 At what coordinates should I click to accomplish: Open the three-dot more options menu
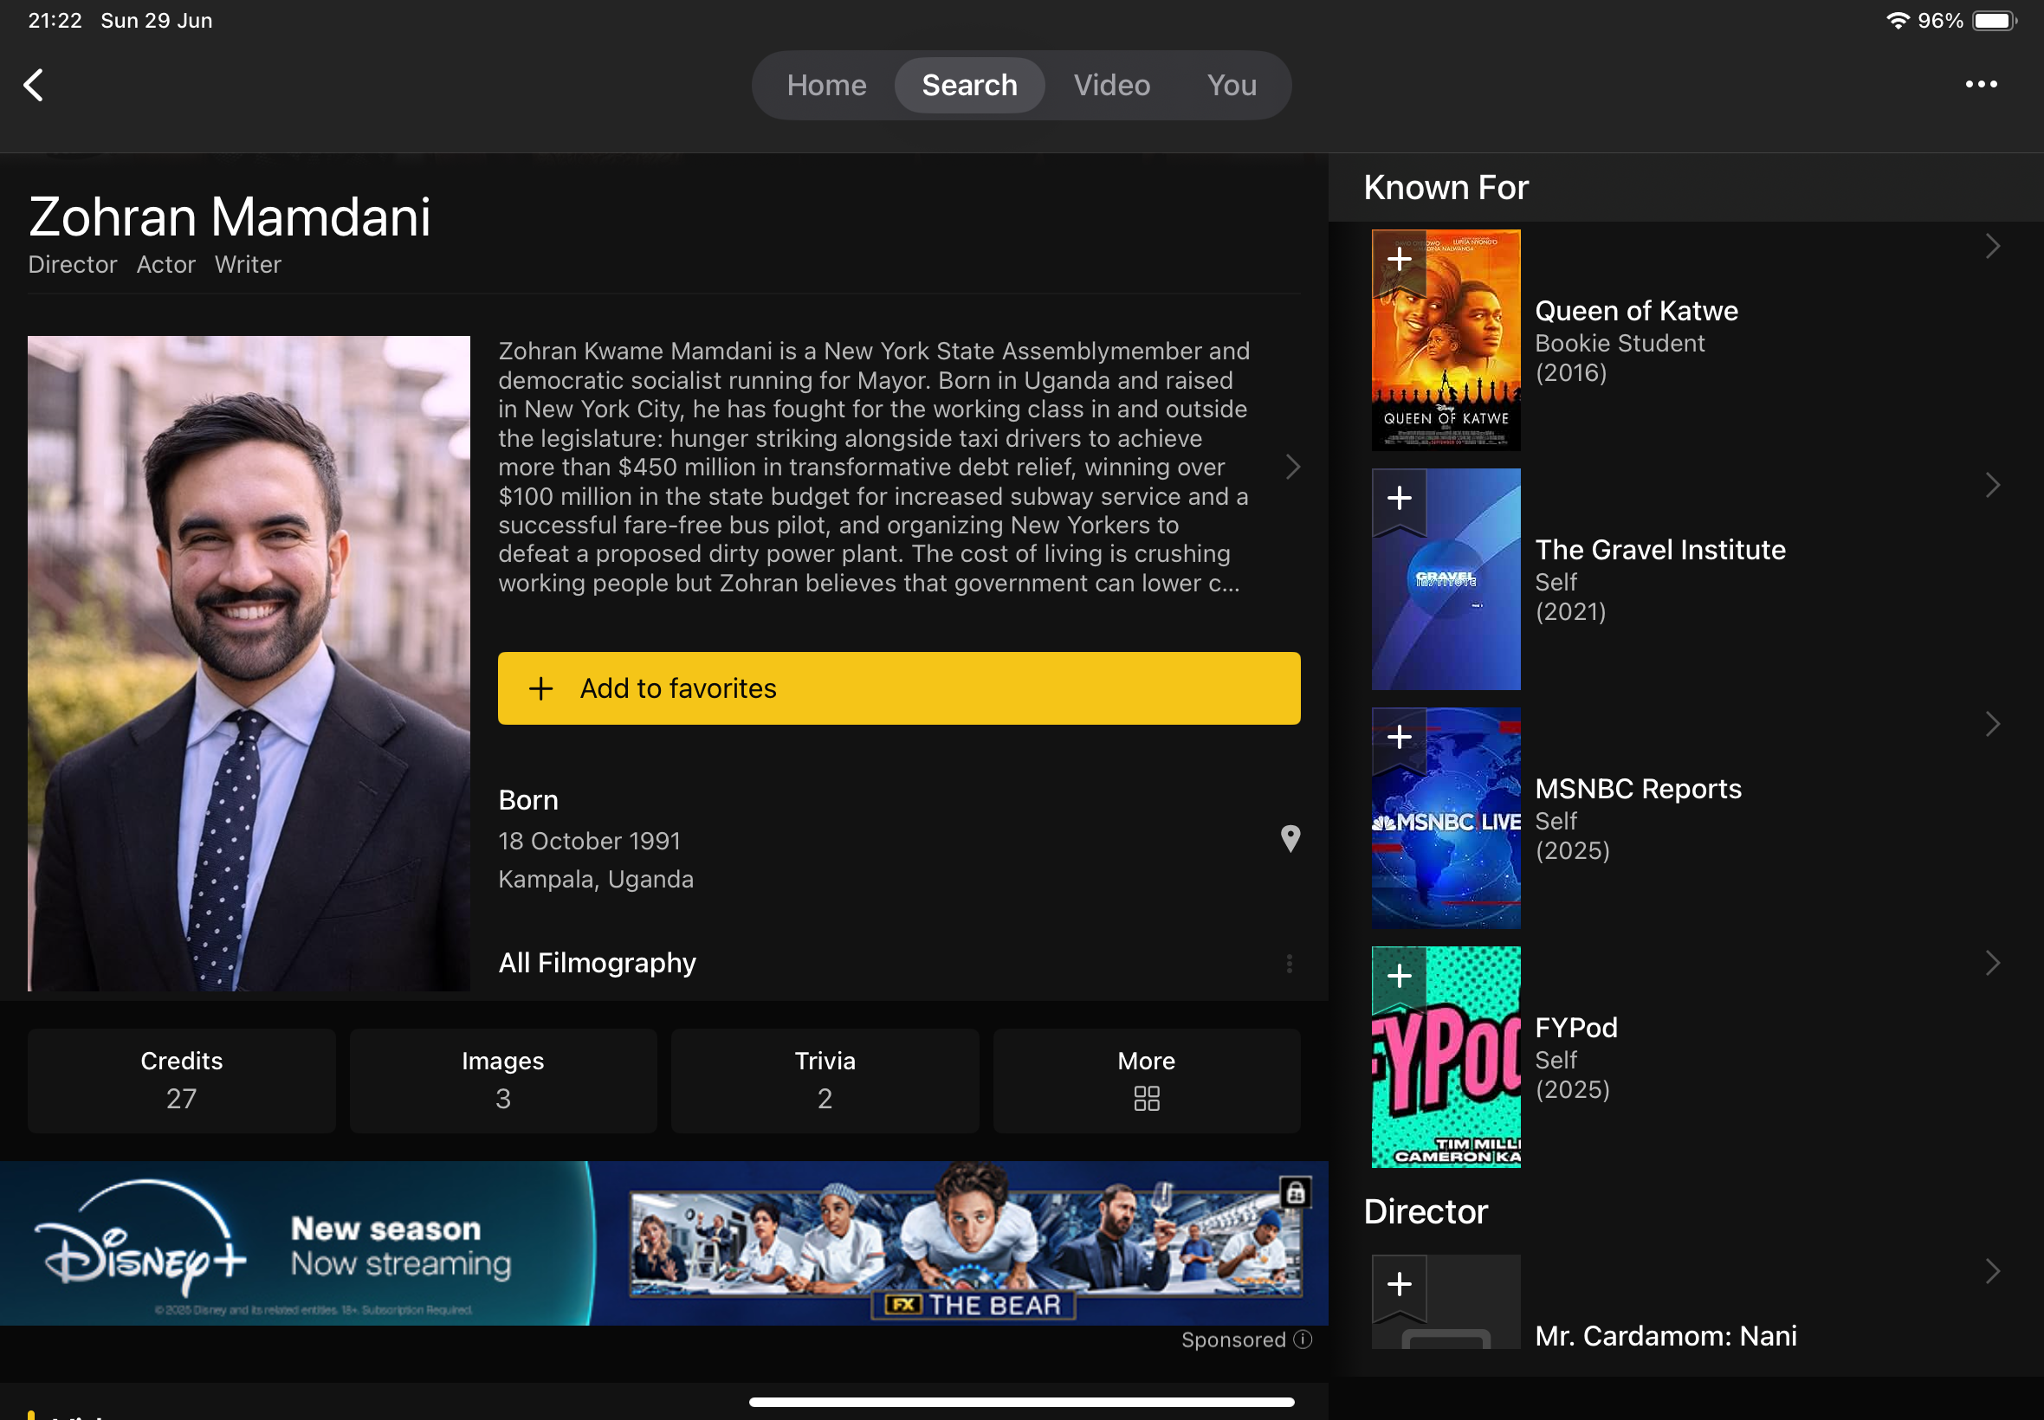point(1981,84)
